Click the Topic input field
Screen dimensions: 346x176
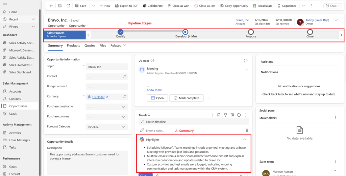106,67
